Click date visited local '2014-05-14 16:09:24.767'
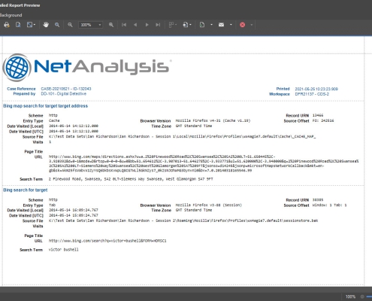372x301 pixels. click(74, 210)
